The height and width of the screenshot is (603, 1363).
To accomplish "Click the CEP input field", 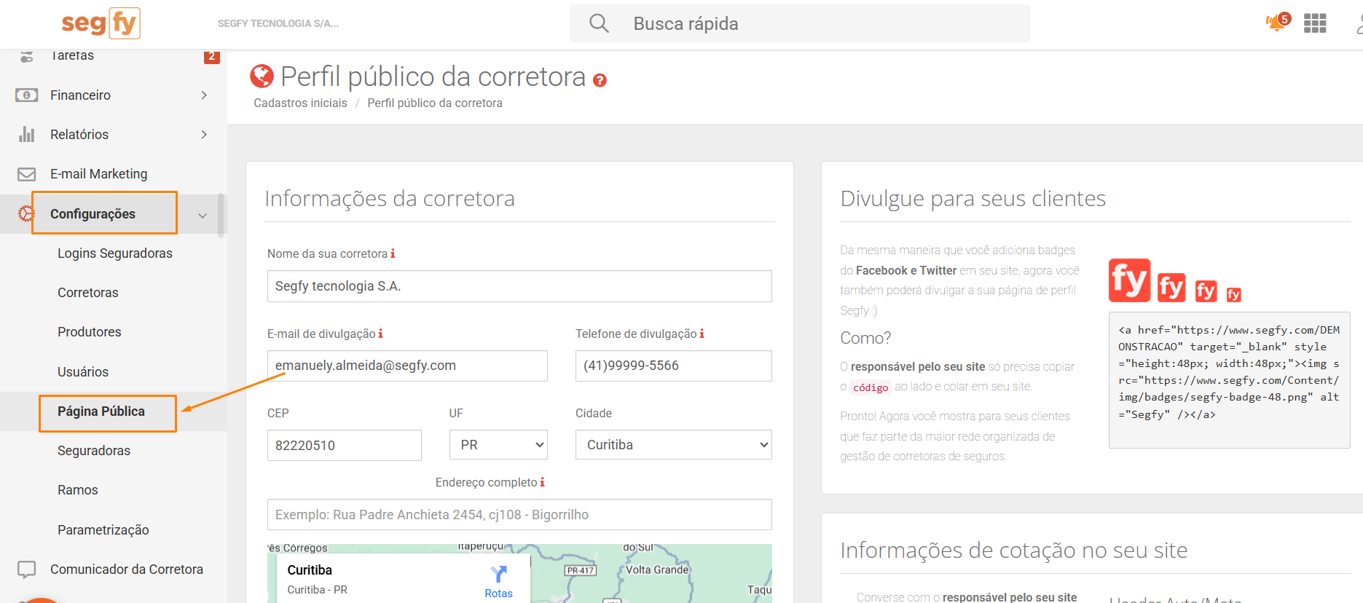I will (x=345, y=445).
